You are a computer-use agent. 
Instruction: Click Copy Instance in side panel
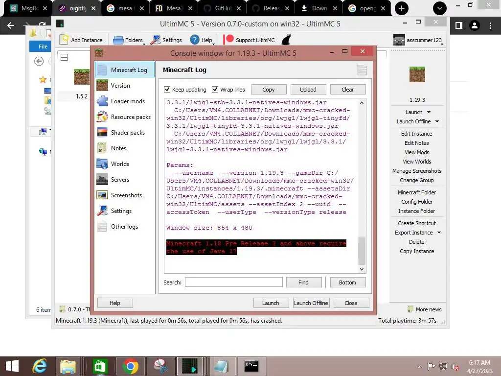point(417,251)
